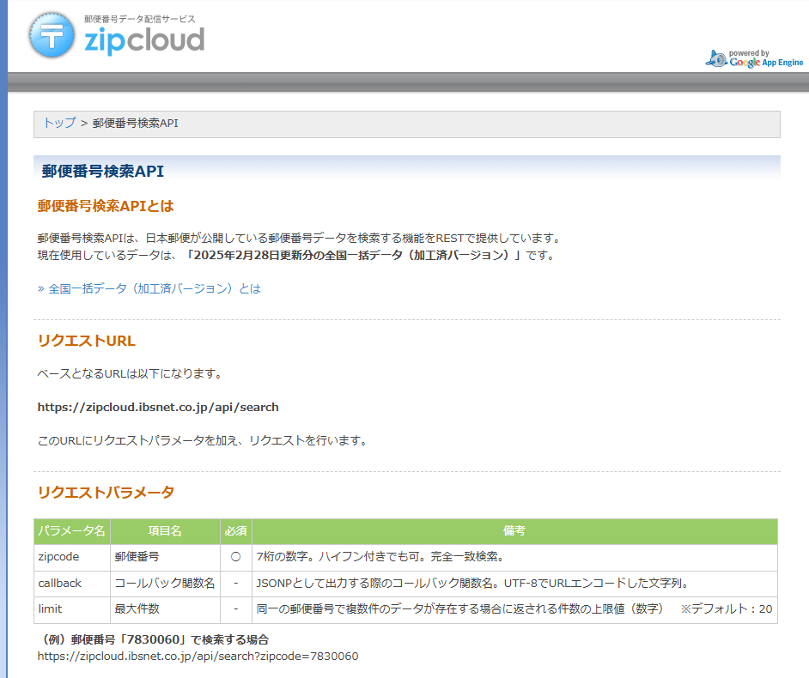This screenshot has height=678, width=809.
Task: Click the 項目名 table header
Action: pos(165,531)
